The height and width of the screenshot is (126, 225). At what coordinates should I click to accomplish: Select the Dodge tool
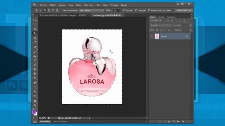coord(35,78)
